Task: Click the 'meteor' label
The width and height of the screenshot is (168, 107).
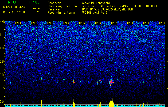Action: (38, 8)
